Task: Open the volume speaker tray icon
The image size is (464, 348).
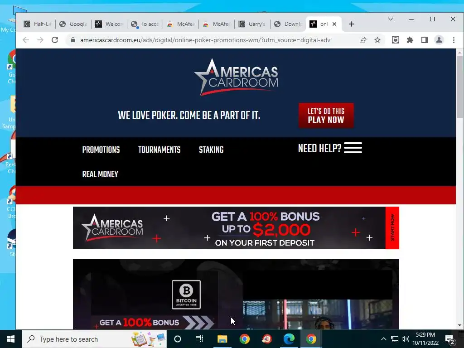Action: click(x=406, y=339)
